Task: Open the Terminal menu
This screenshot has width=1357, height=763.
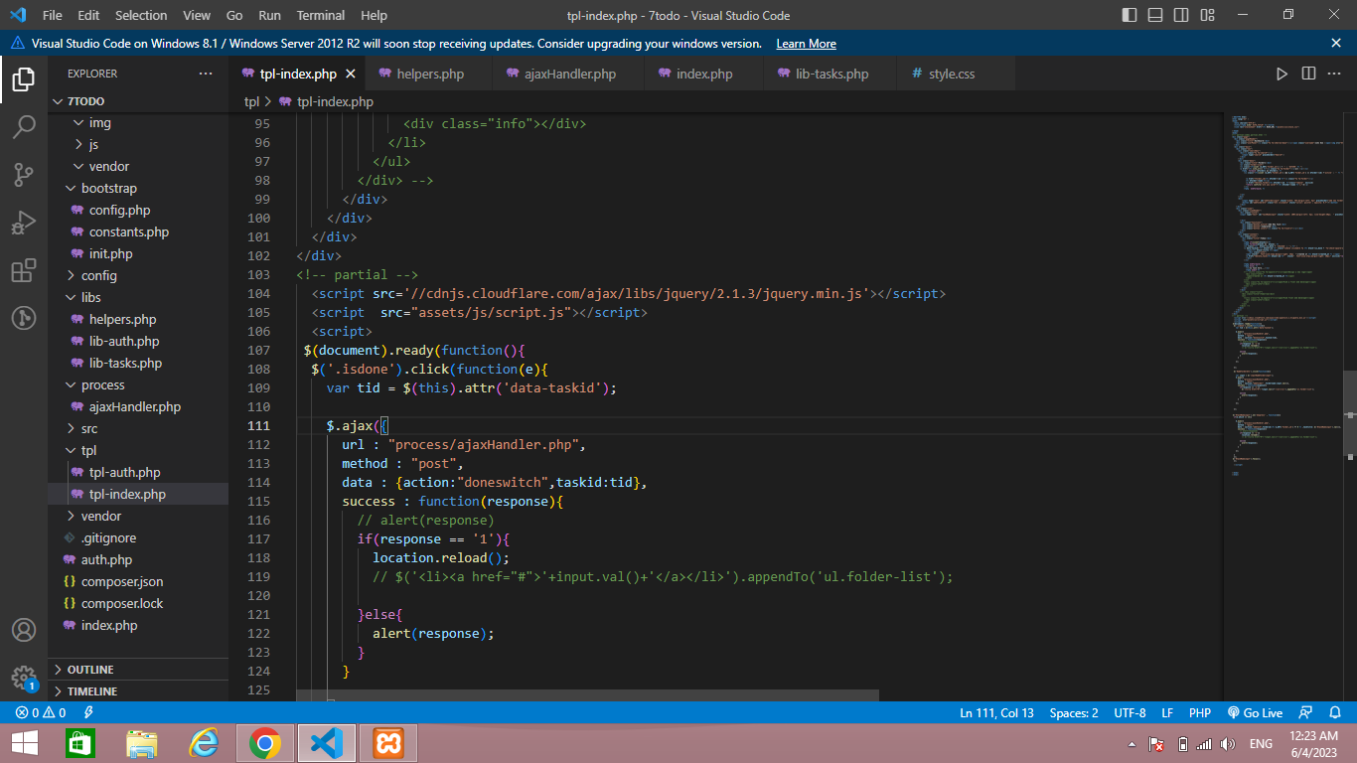Action: (x=321, y=15)
